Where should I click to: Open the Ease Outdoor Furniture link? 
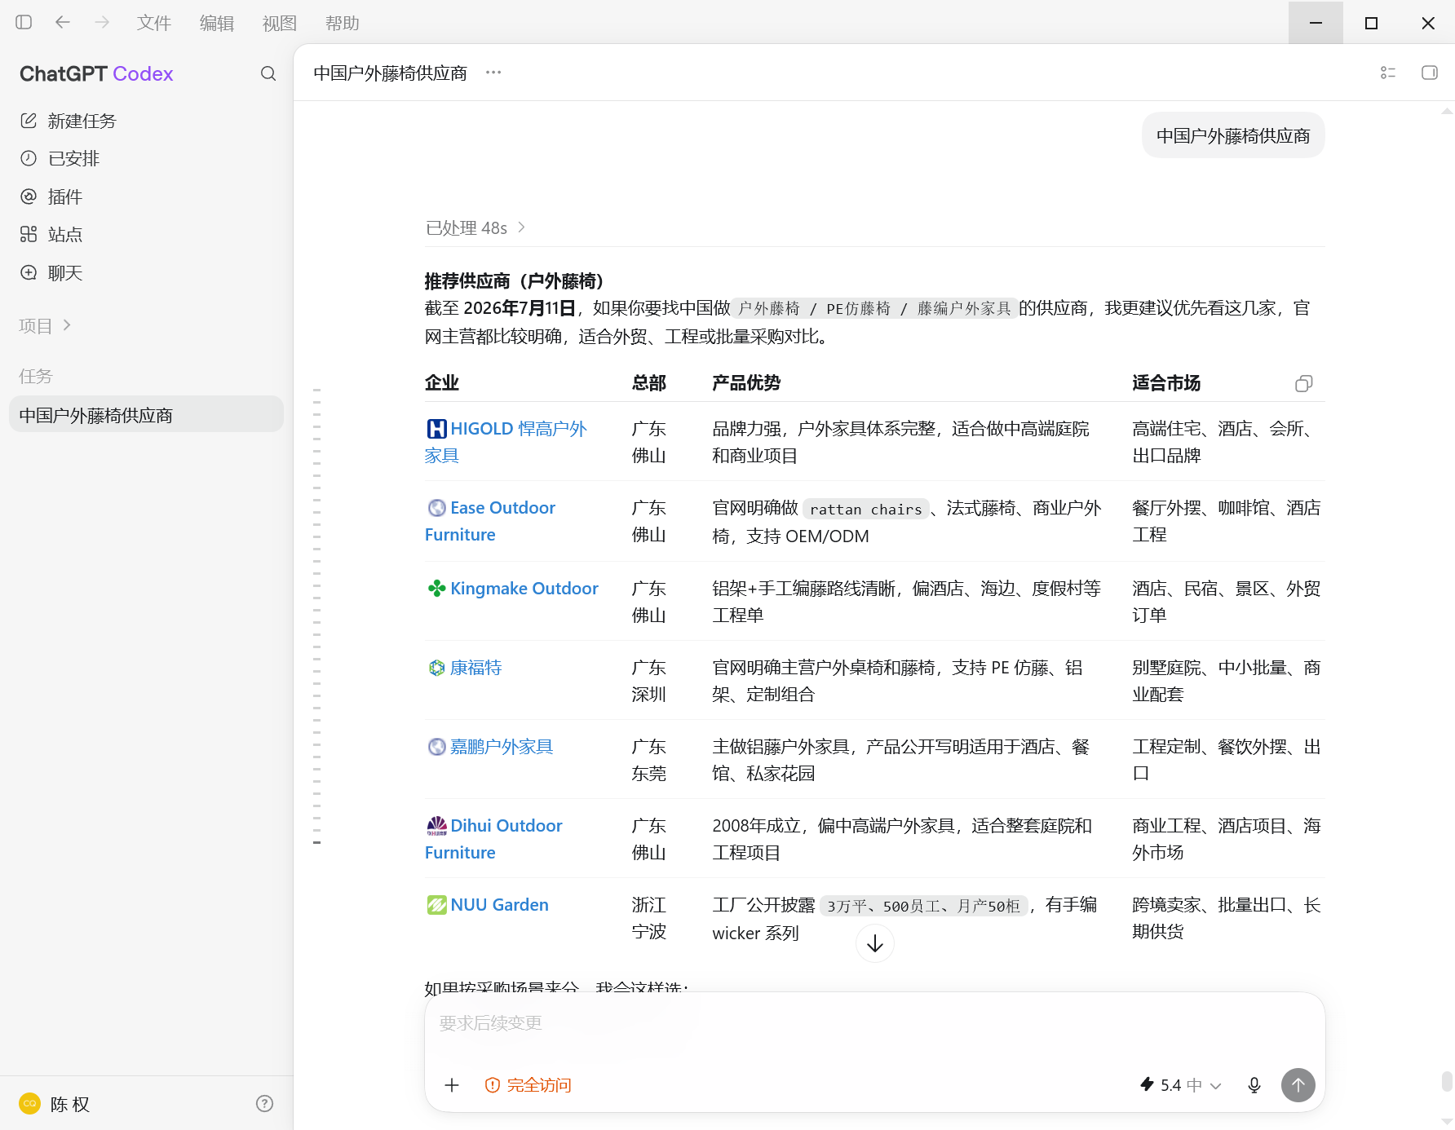click(x=490, y=521)
